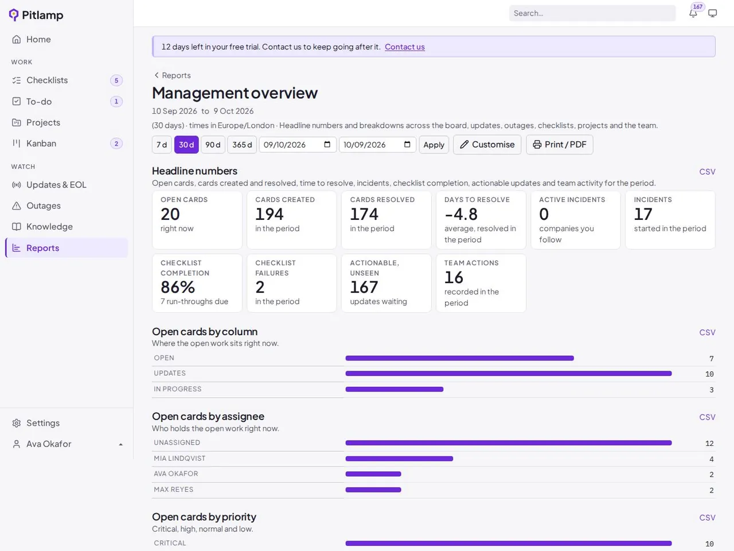
Task: Click the To-do checkbox icon
Action: point(17,102)
